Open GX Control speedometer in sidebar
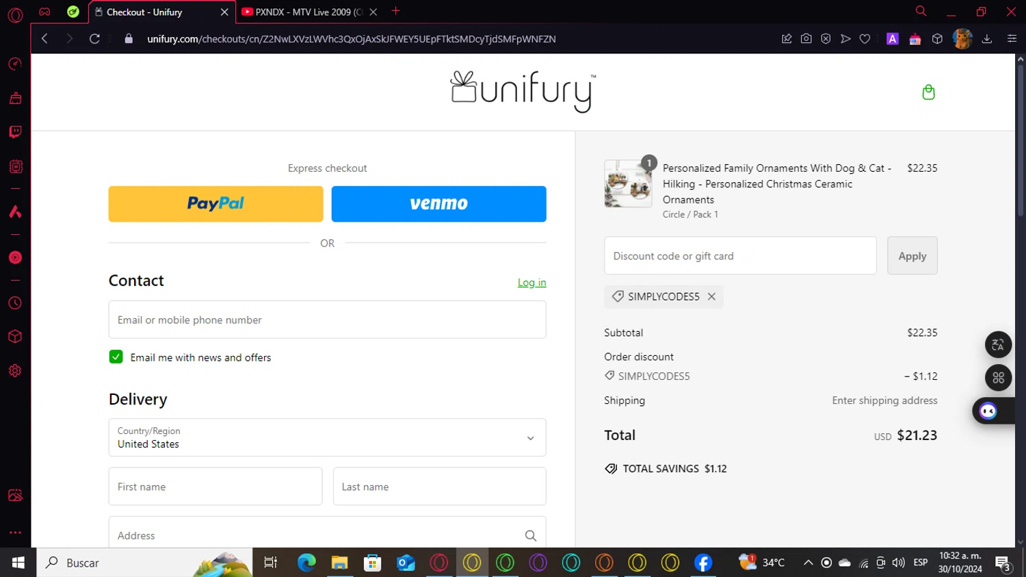The width and height of the screenshot is (1026, 577). click(x=15, y=64)
